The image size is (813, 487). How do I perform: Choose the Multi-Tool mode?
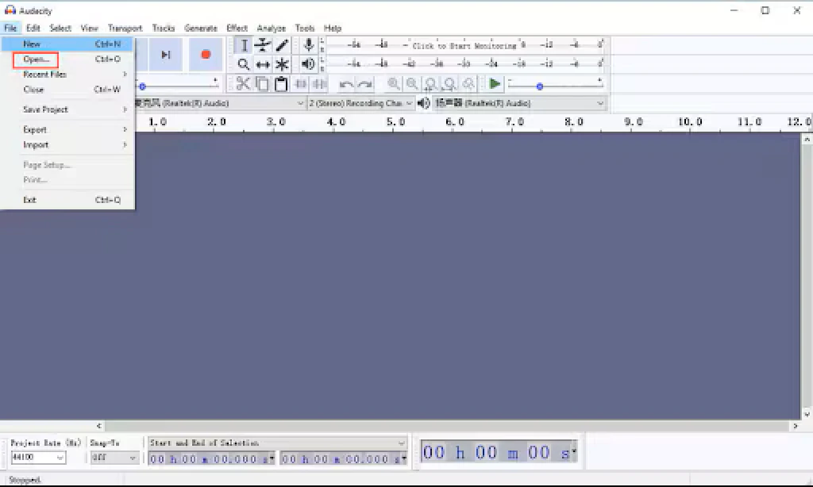pos(282,64)
